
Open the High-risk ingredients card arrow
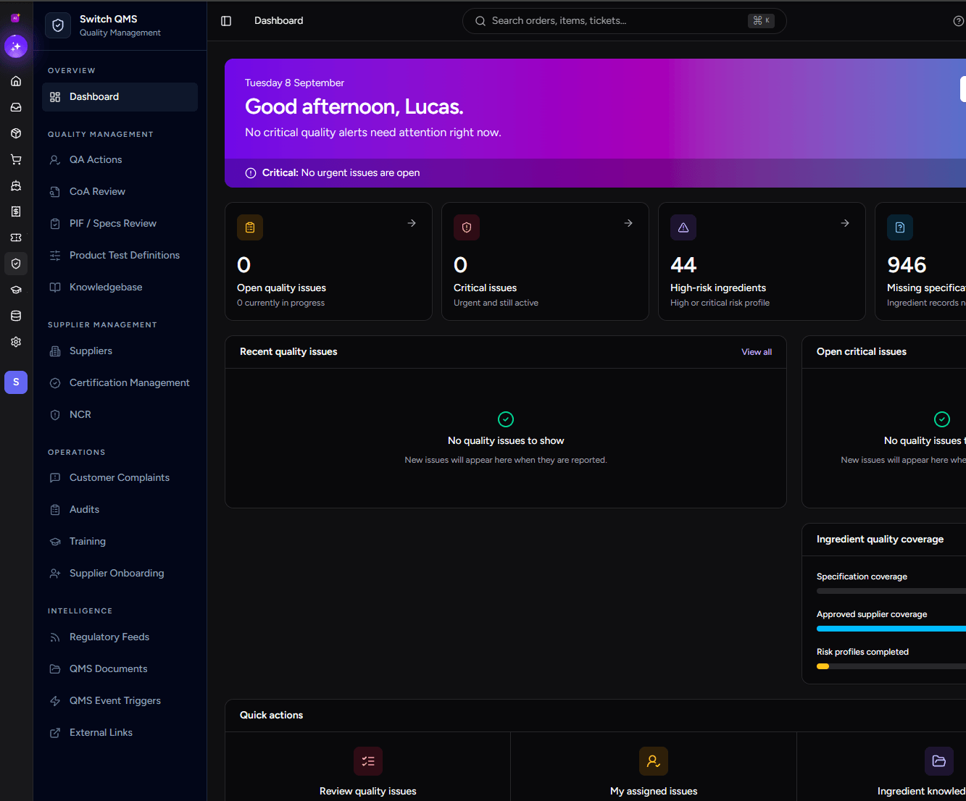845,223
